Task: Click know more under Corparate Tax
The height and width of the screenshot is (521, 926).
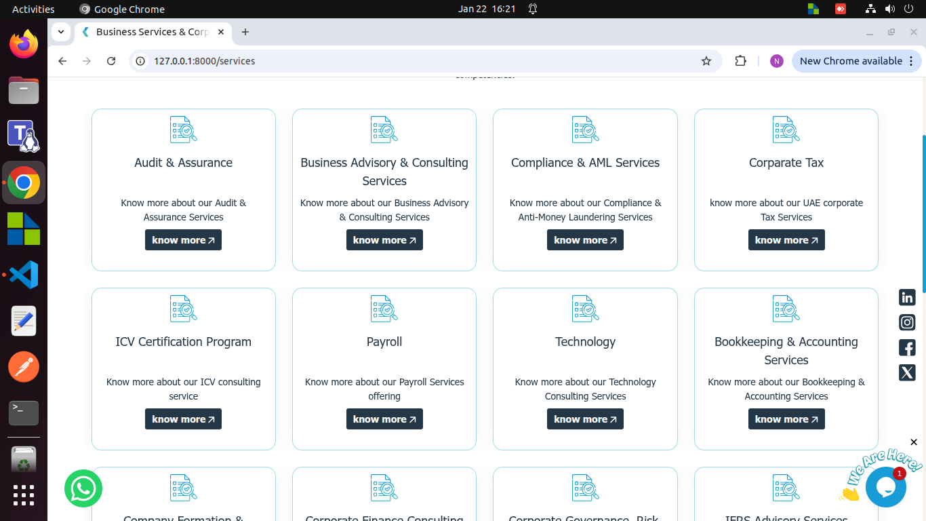Action: 786,240
